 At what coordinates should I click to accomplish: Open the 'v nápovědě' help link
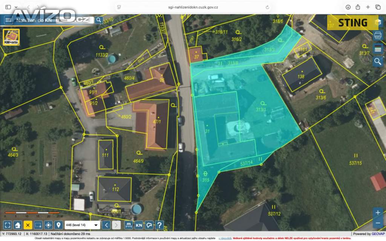click(225, 238)
